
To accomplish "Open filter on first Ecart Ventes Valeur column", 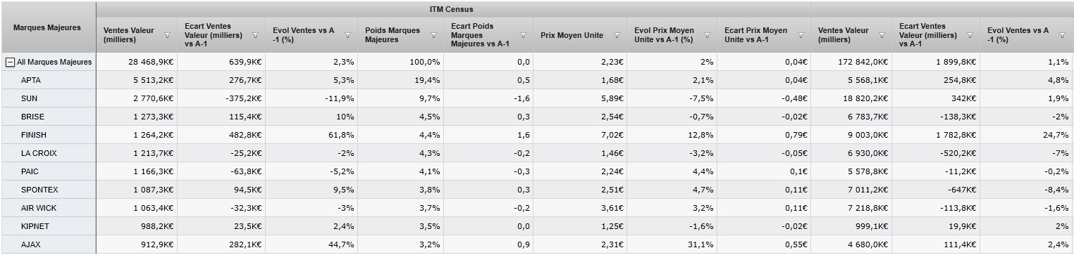I will point(256,35).
